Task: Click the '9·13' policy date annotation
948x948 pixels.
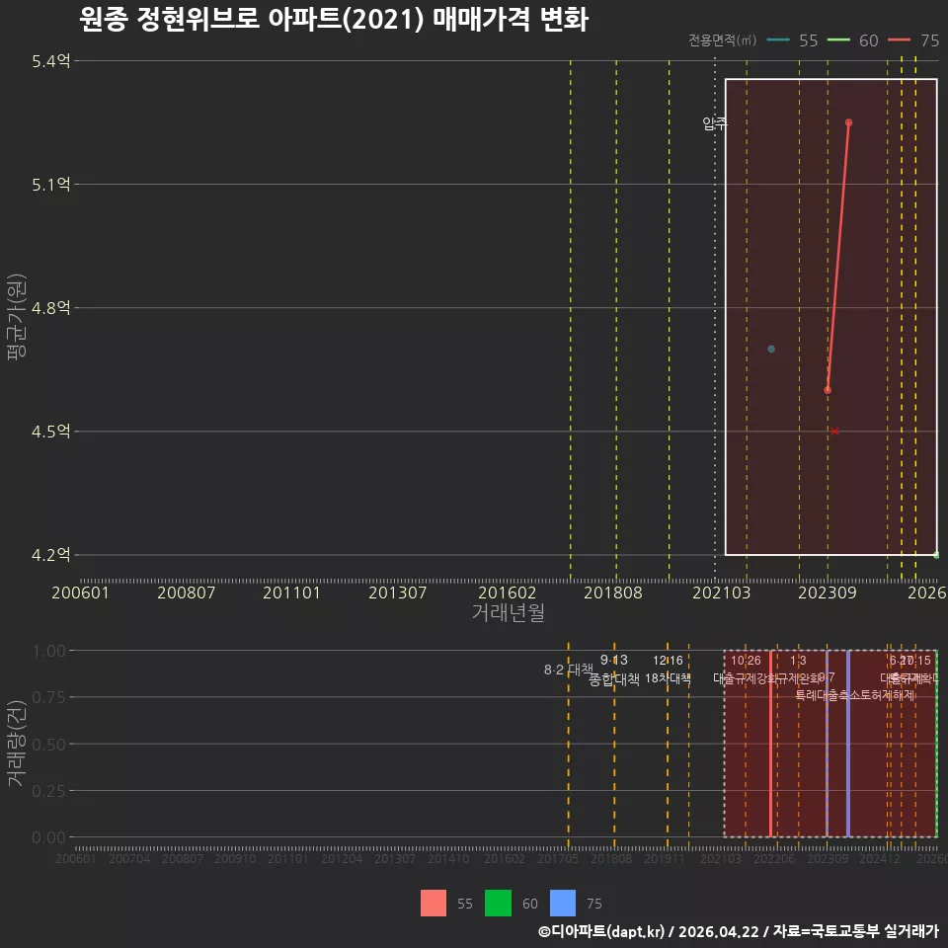Action: click(x=613, y=660)
